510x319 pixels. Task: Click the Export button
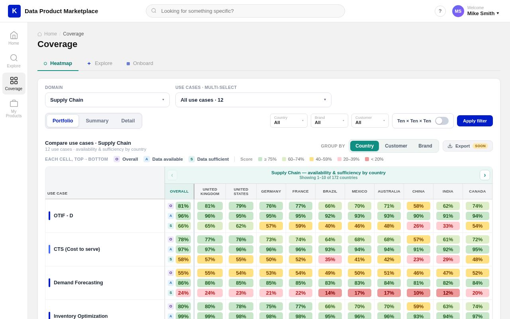click(x=468, y=146)
